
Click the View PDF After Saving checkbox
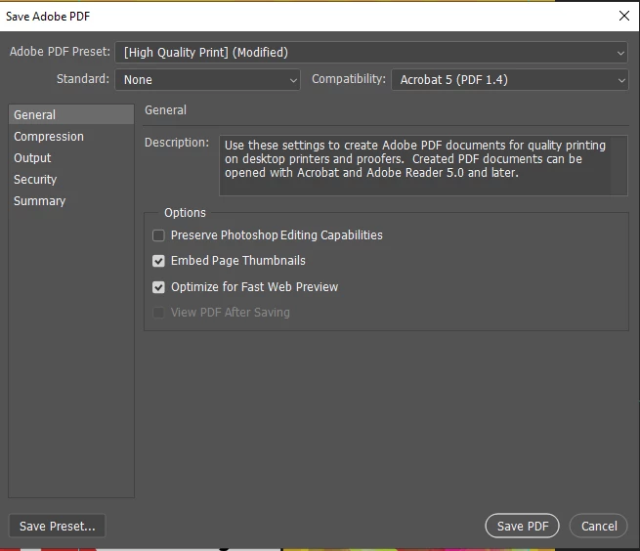pos(158,313)
